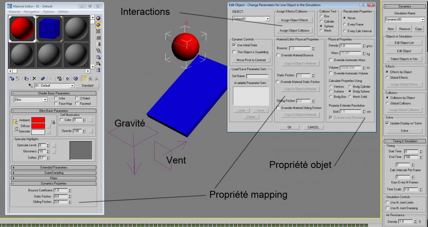The height and width of the screenshot is (227, 428).
Task: Open the Options menu
Action: (48, 12)
